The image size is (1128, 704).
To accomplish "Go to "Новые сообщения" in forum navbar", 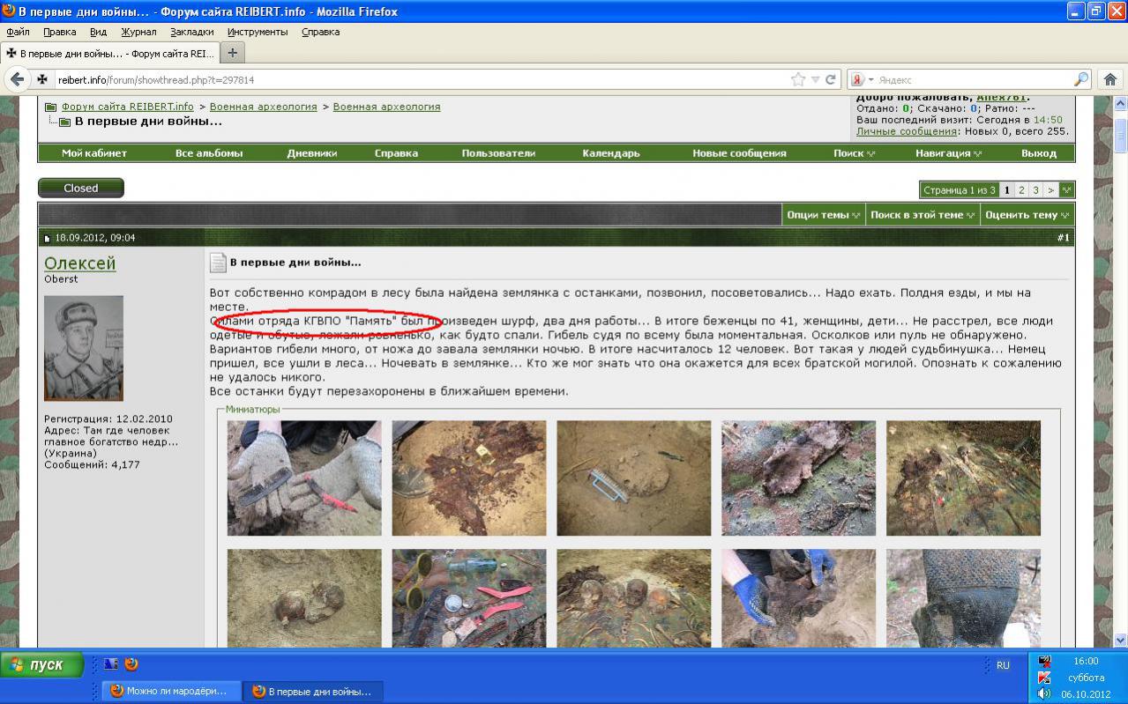I will [x=738, y=153].
